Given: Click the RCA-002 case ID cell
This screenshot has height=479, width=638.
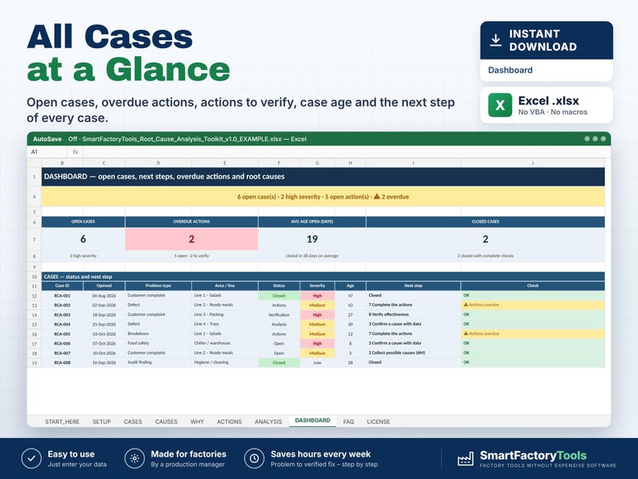Looking at the screenshot, I should click(62, 305).
